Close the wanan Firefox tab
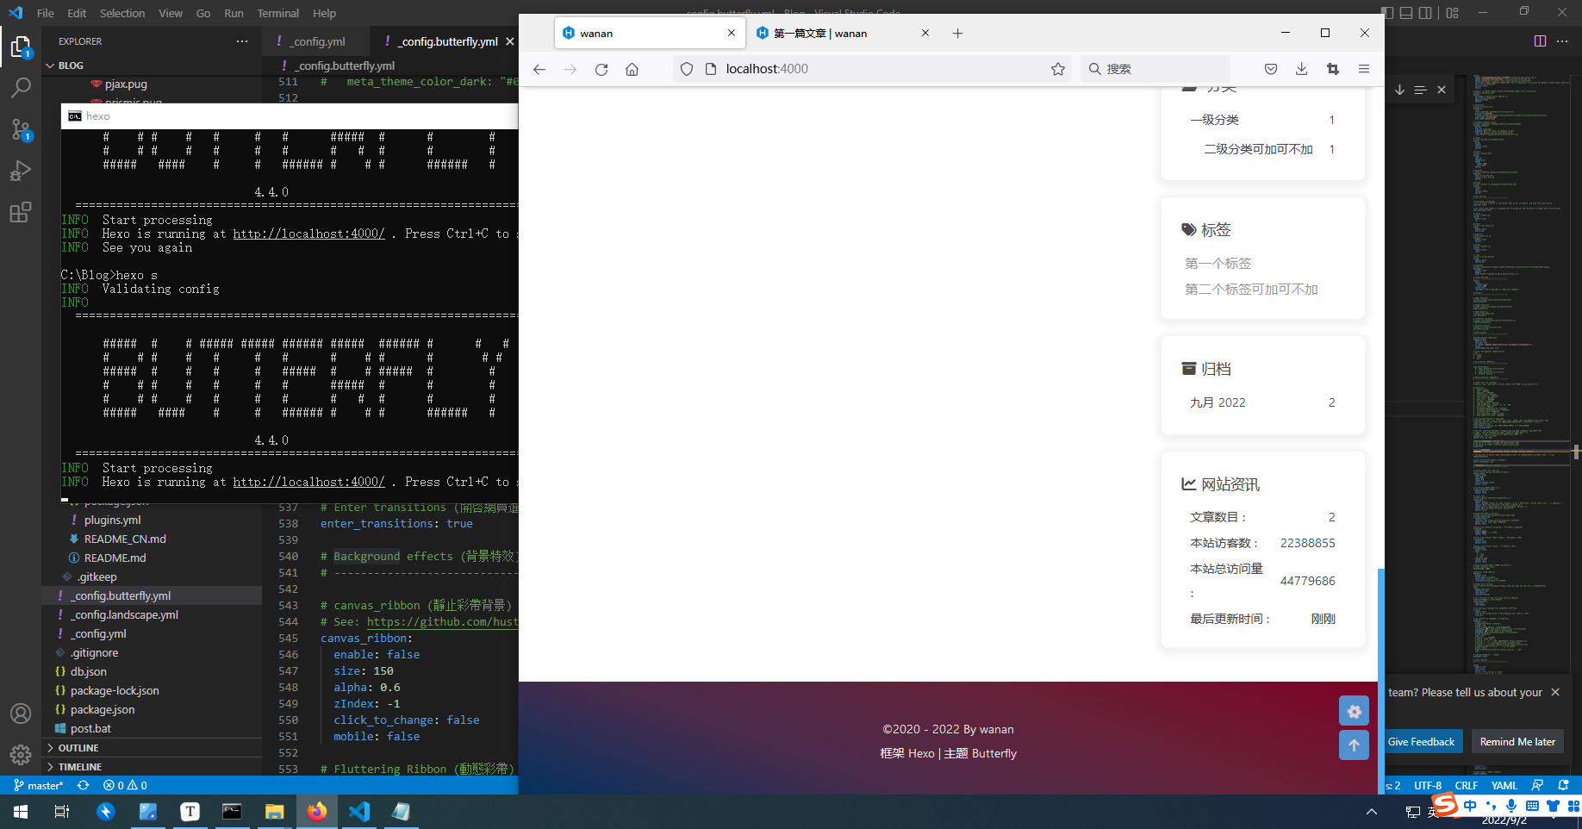Viewport: 1582px width, 829px height. [732, 34]
